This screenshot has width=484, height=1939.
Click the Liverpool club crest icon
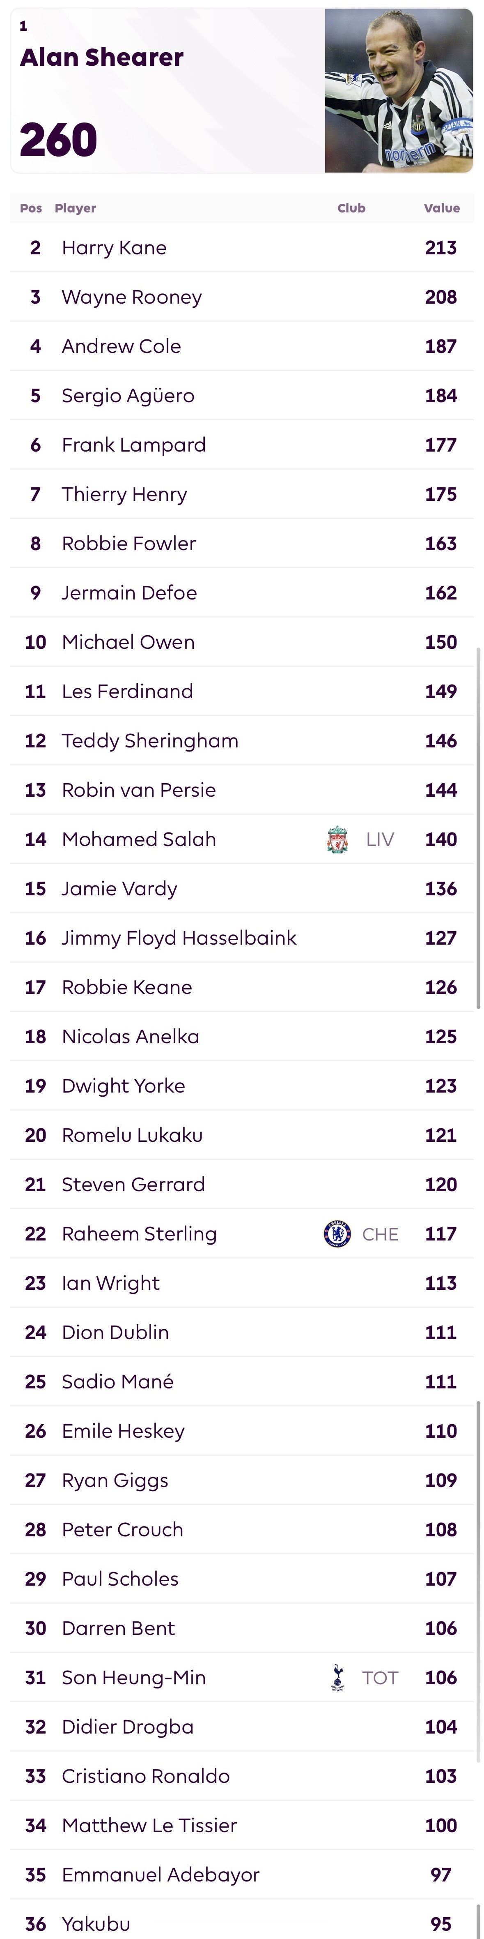pos(337,839)
